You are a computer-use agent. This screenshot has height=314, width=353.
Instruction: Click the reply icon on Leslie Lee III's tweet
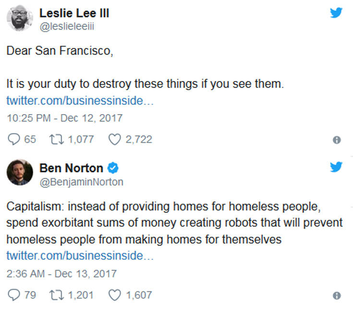[14, 140]
